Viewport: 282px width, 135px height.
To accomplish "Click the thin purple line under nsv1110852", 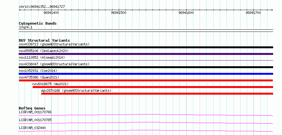I will coord(146,61).
